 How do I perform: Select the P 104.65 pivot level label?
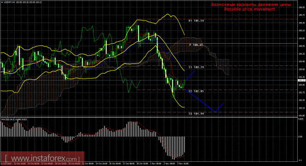pyautogui.click(x=196, y=45)
